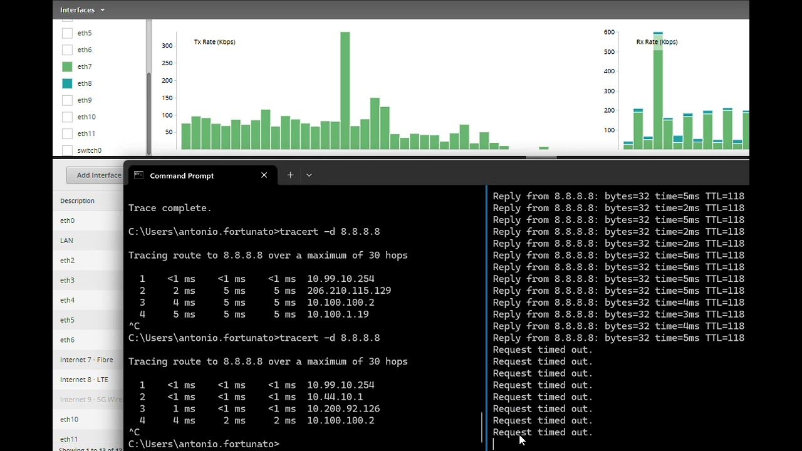Uncheck the eth8 checkbox
This screenshot has height=451, width=802.
(67, 83)
